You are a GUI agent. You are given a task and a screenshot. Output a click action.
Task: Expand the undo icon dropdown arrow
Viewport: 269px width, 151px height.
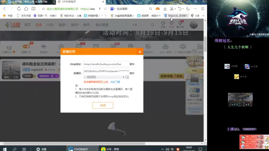click(x=183, y=9)
